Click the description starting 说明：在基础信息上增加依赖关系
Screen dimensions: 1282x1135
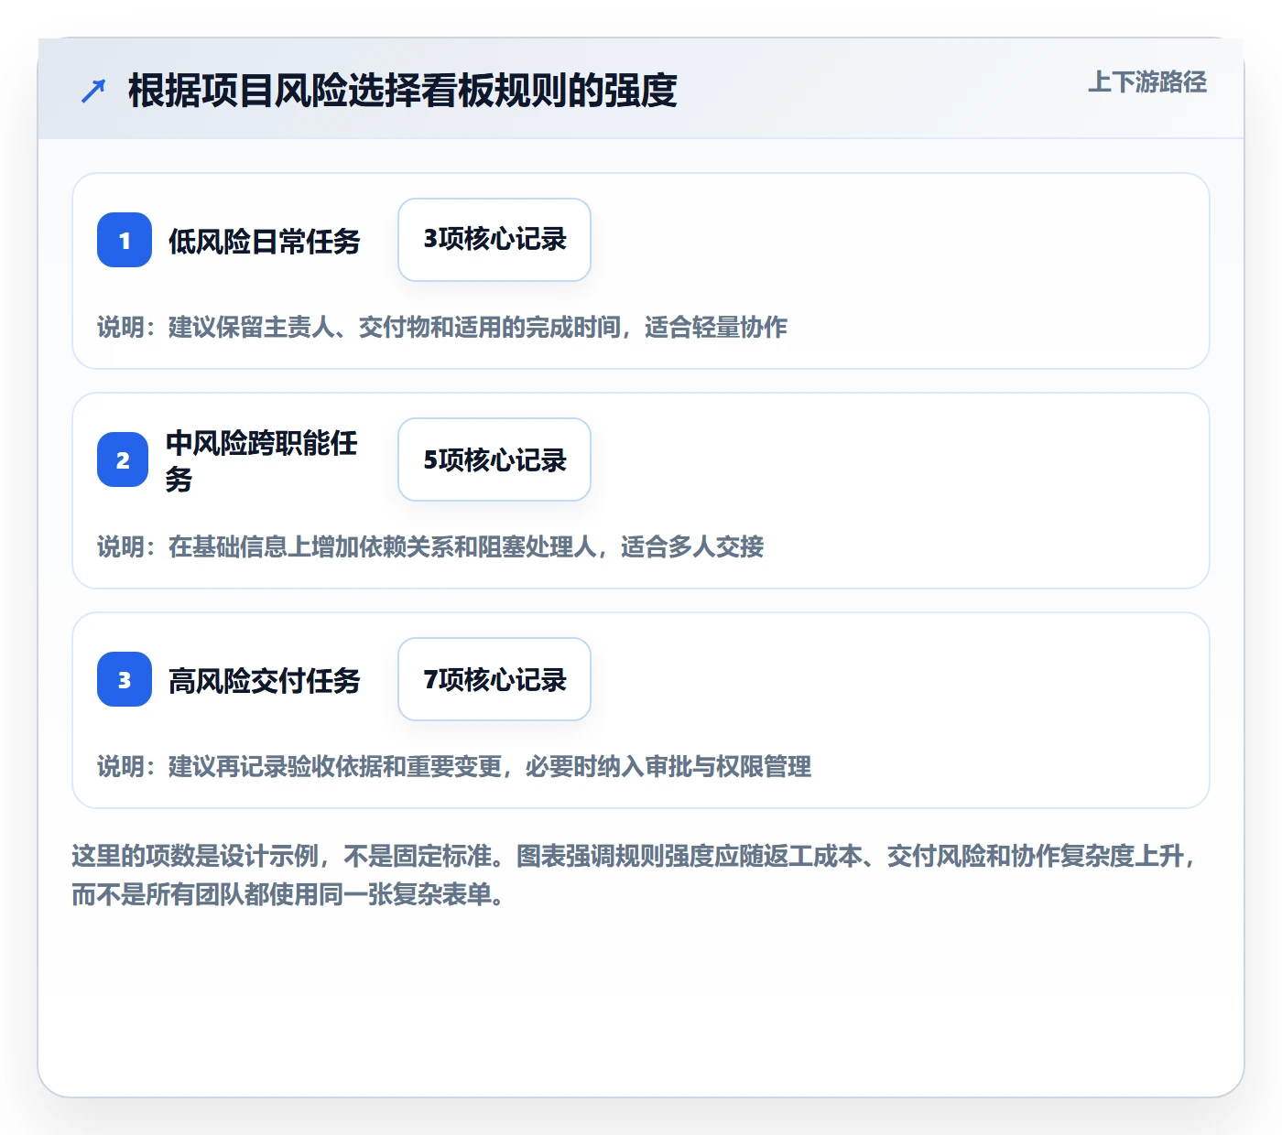(430, 546)
